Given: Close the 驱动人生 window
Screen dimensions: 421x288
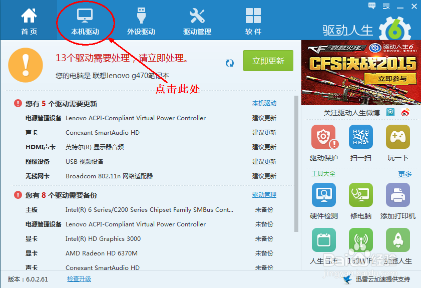Looking at the screenshot, I should coord(414,7).
